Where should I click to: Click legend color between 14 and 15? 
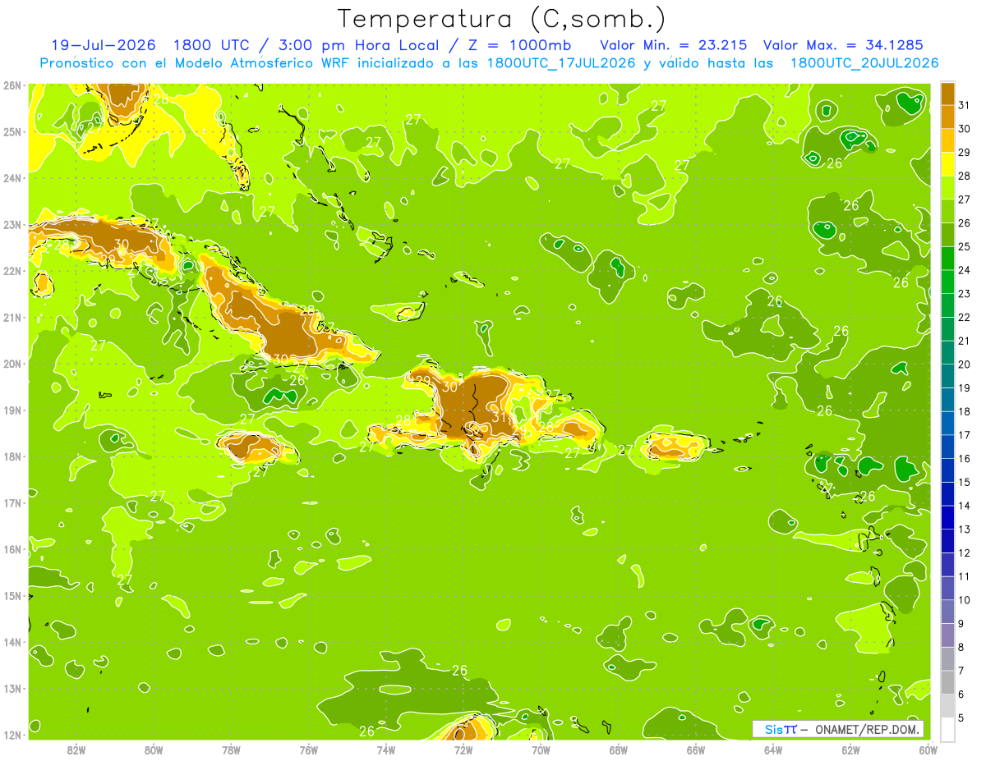(x=947, y=493)
